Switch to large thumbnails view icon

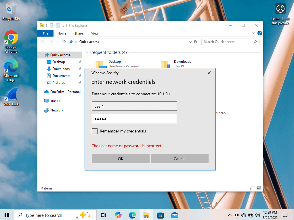pyautogui.click(x=258, y=188)
